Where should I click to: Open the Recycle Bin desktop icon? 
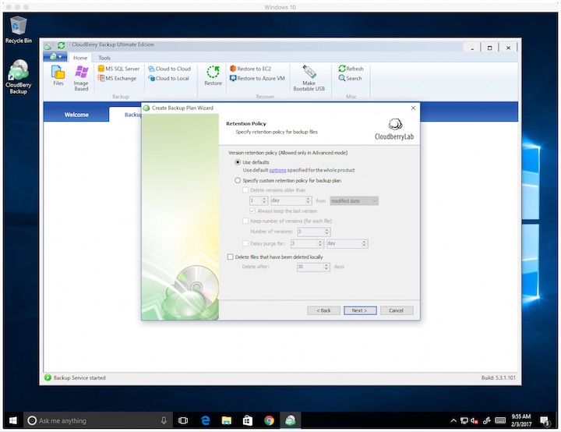click(x=18, y=30)
